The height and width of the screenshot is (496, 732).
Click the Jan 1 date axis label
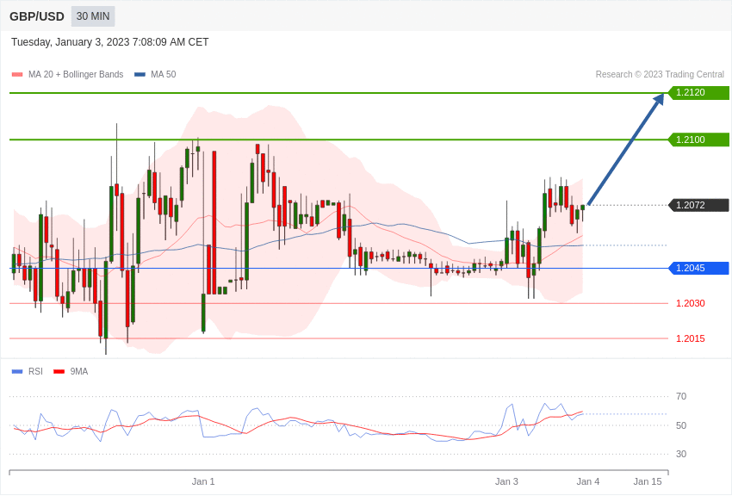(203, 481)
